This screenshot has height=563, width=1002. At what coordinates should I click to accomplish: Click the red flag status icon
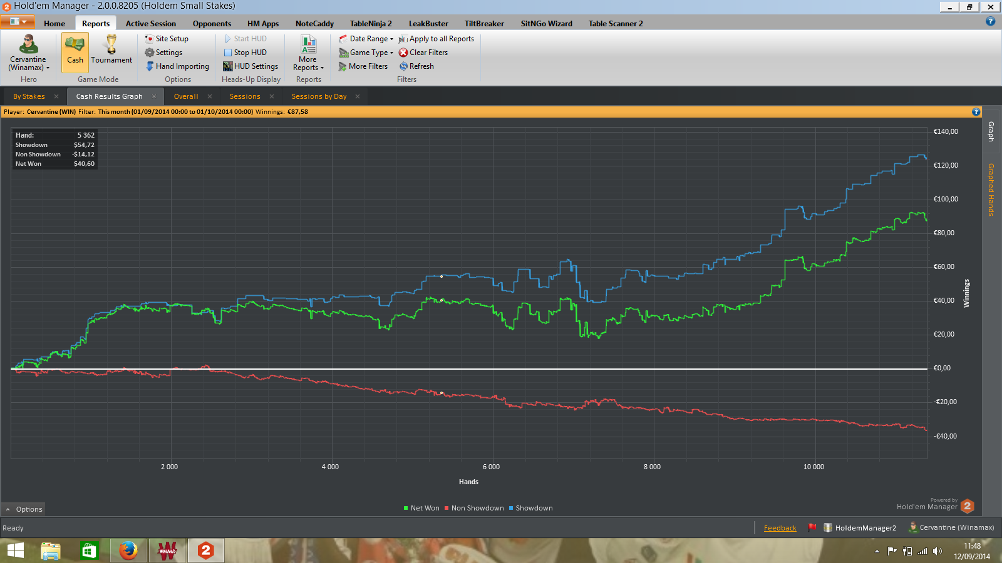click(812, 527)
